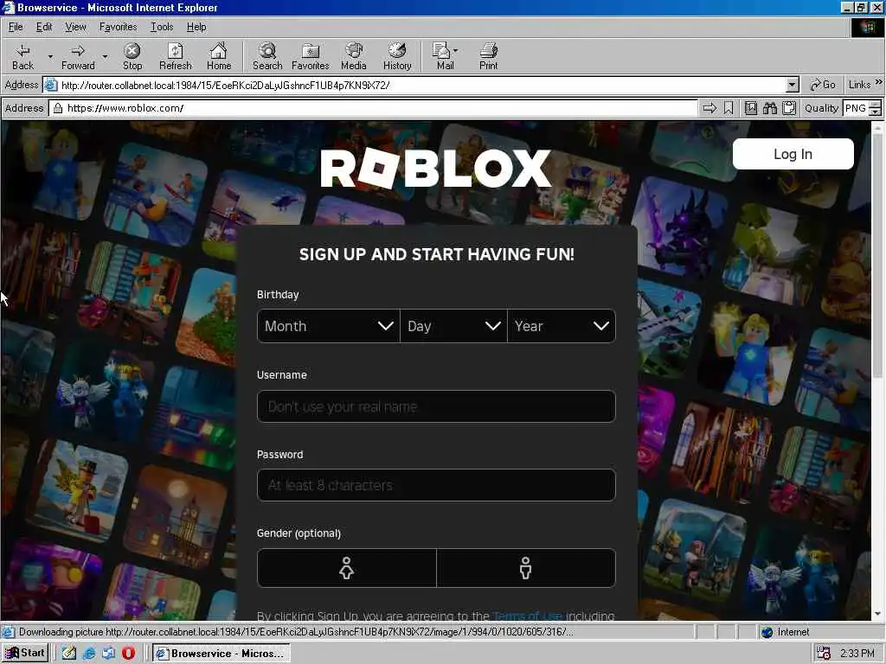Image resolution: width=886 pixels, height=664 pixels.
Task: Open the File menu
Action: (x=16, y=27)
